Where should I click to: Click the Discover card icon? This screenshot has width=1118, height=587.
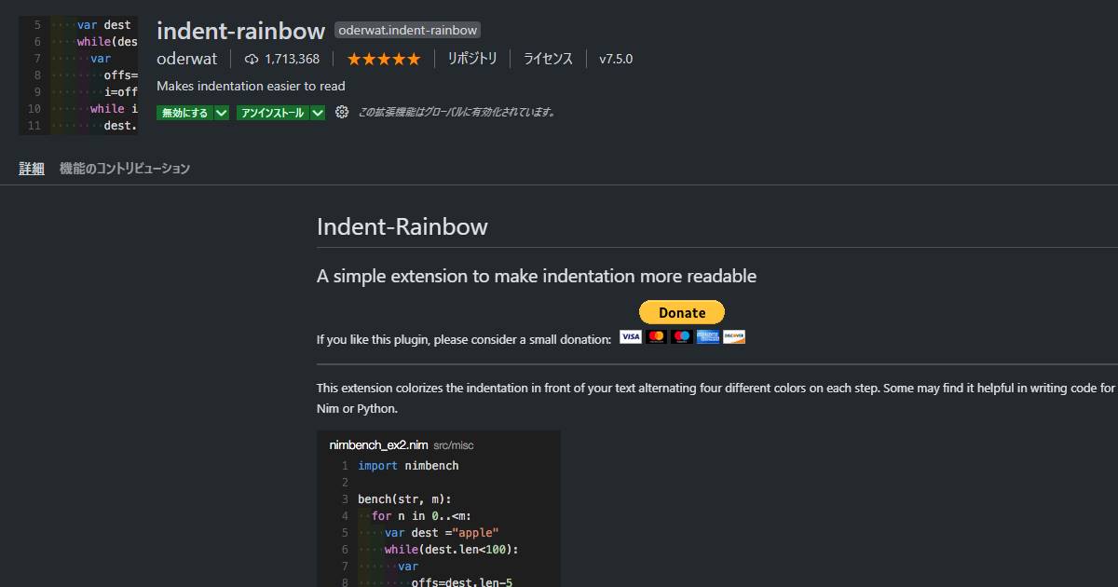click(x=734, y=336)
